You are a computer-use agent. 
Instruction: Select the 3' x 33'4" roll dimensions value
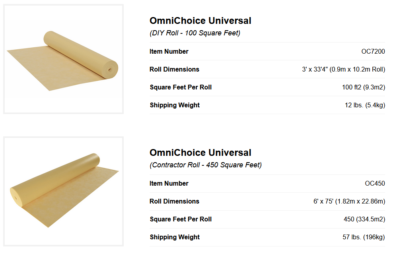pos(343,69)
